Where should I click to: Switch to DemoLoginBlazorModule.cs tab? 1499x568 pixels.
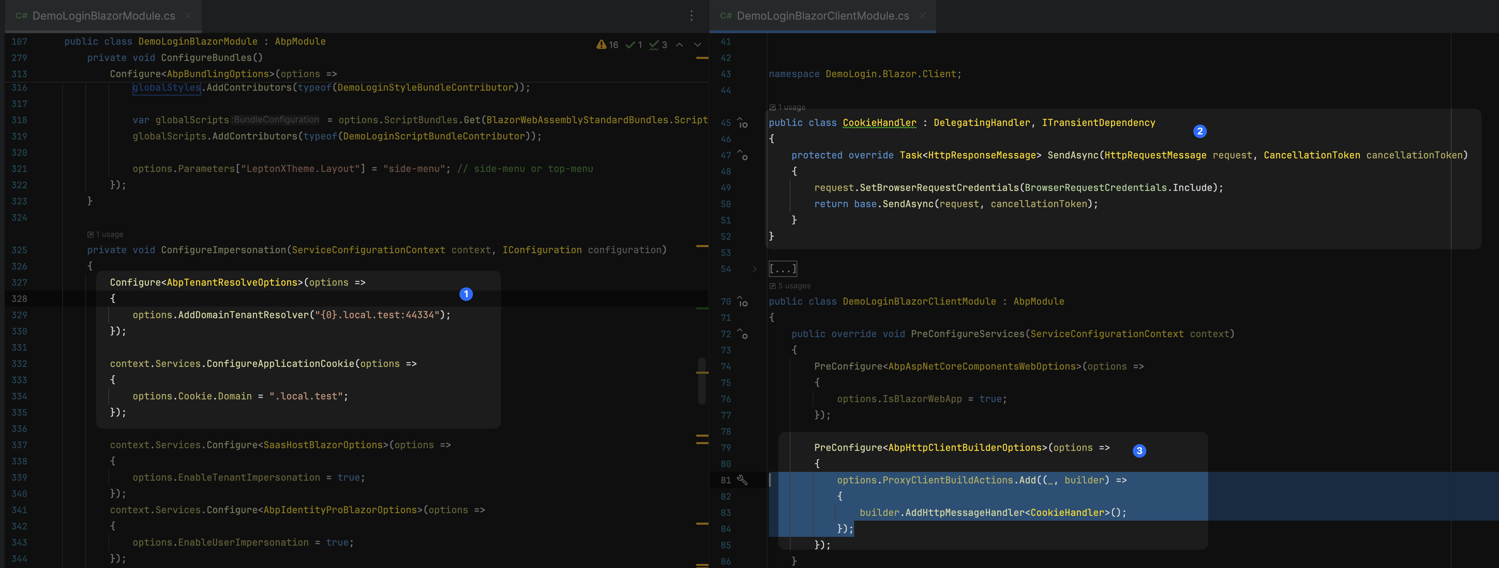(103, 16)
